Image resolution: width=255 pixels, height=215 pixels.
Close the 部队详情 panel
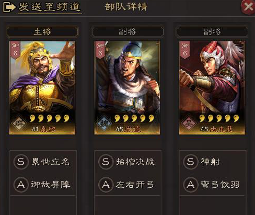point(248,7)
